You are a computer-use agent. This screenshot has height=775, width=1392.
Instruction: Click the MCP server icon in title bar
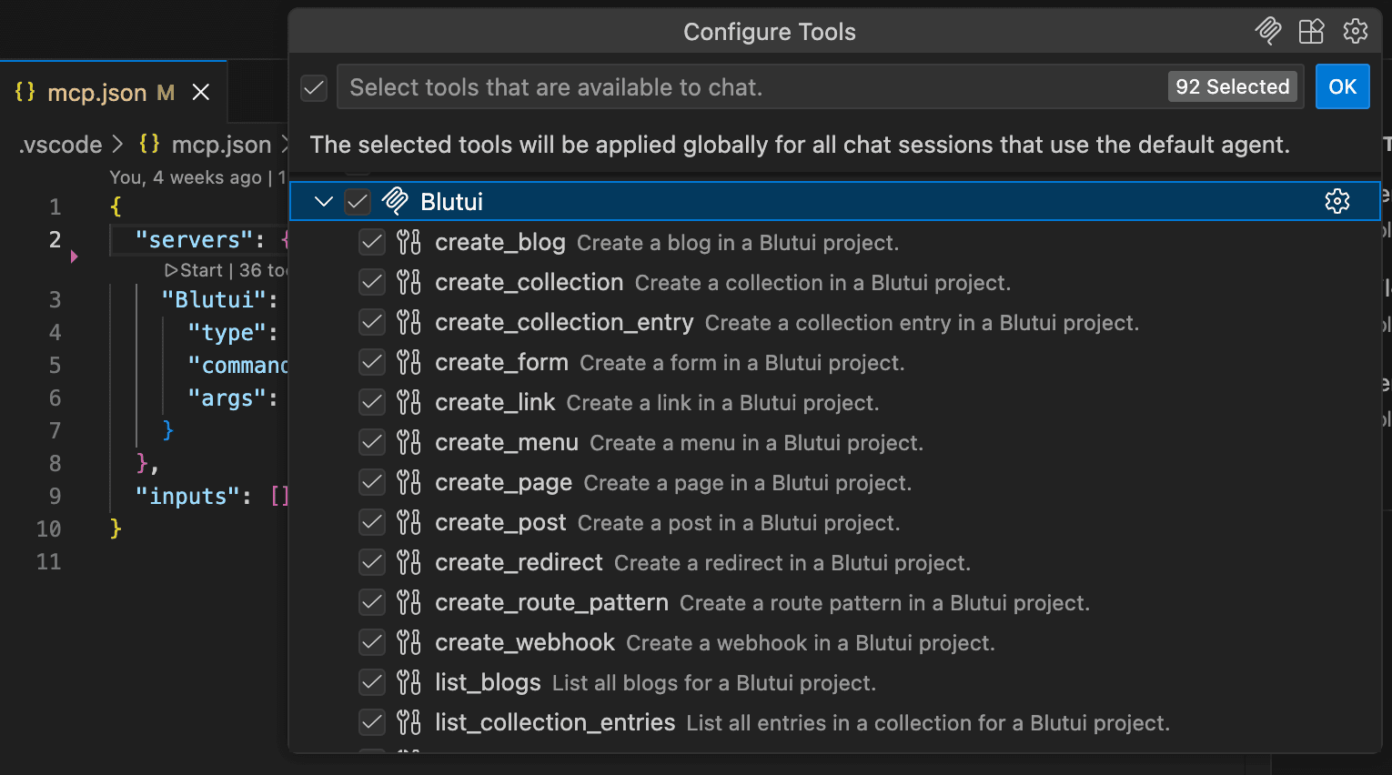coord(1267,32)
